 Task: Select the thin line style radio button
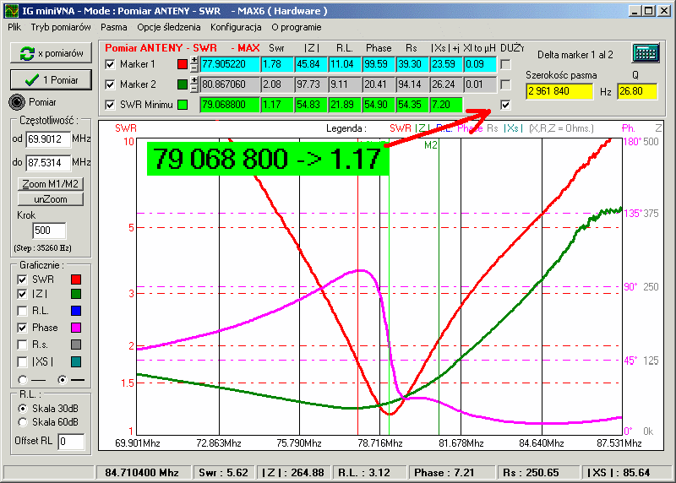click(23, 380)
